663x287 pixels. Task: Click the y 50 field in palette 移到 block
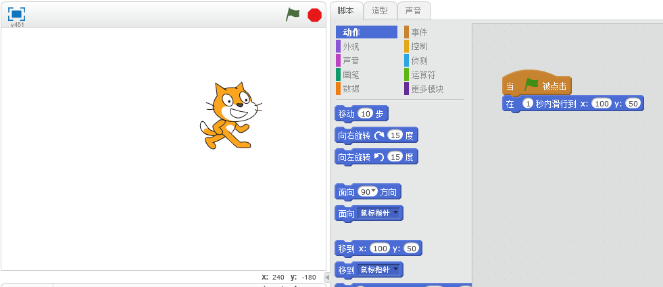(411, 249)
